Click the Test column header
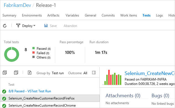The width and height of the screenshot is (175, 108). [x=11, y=85]
